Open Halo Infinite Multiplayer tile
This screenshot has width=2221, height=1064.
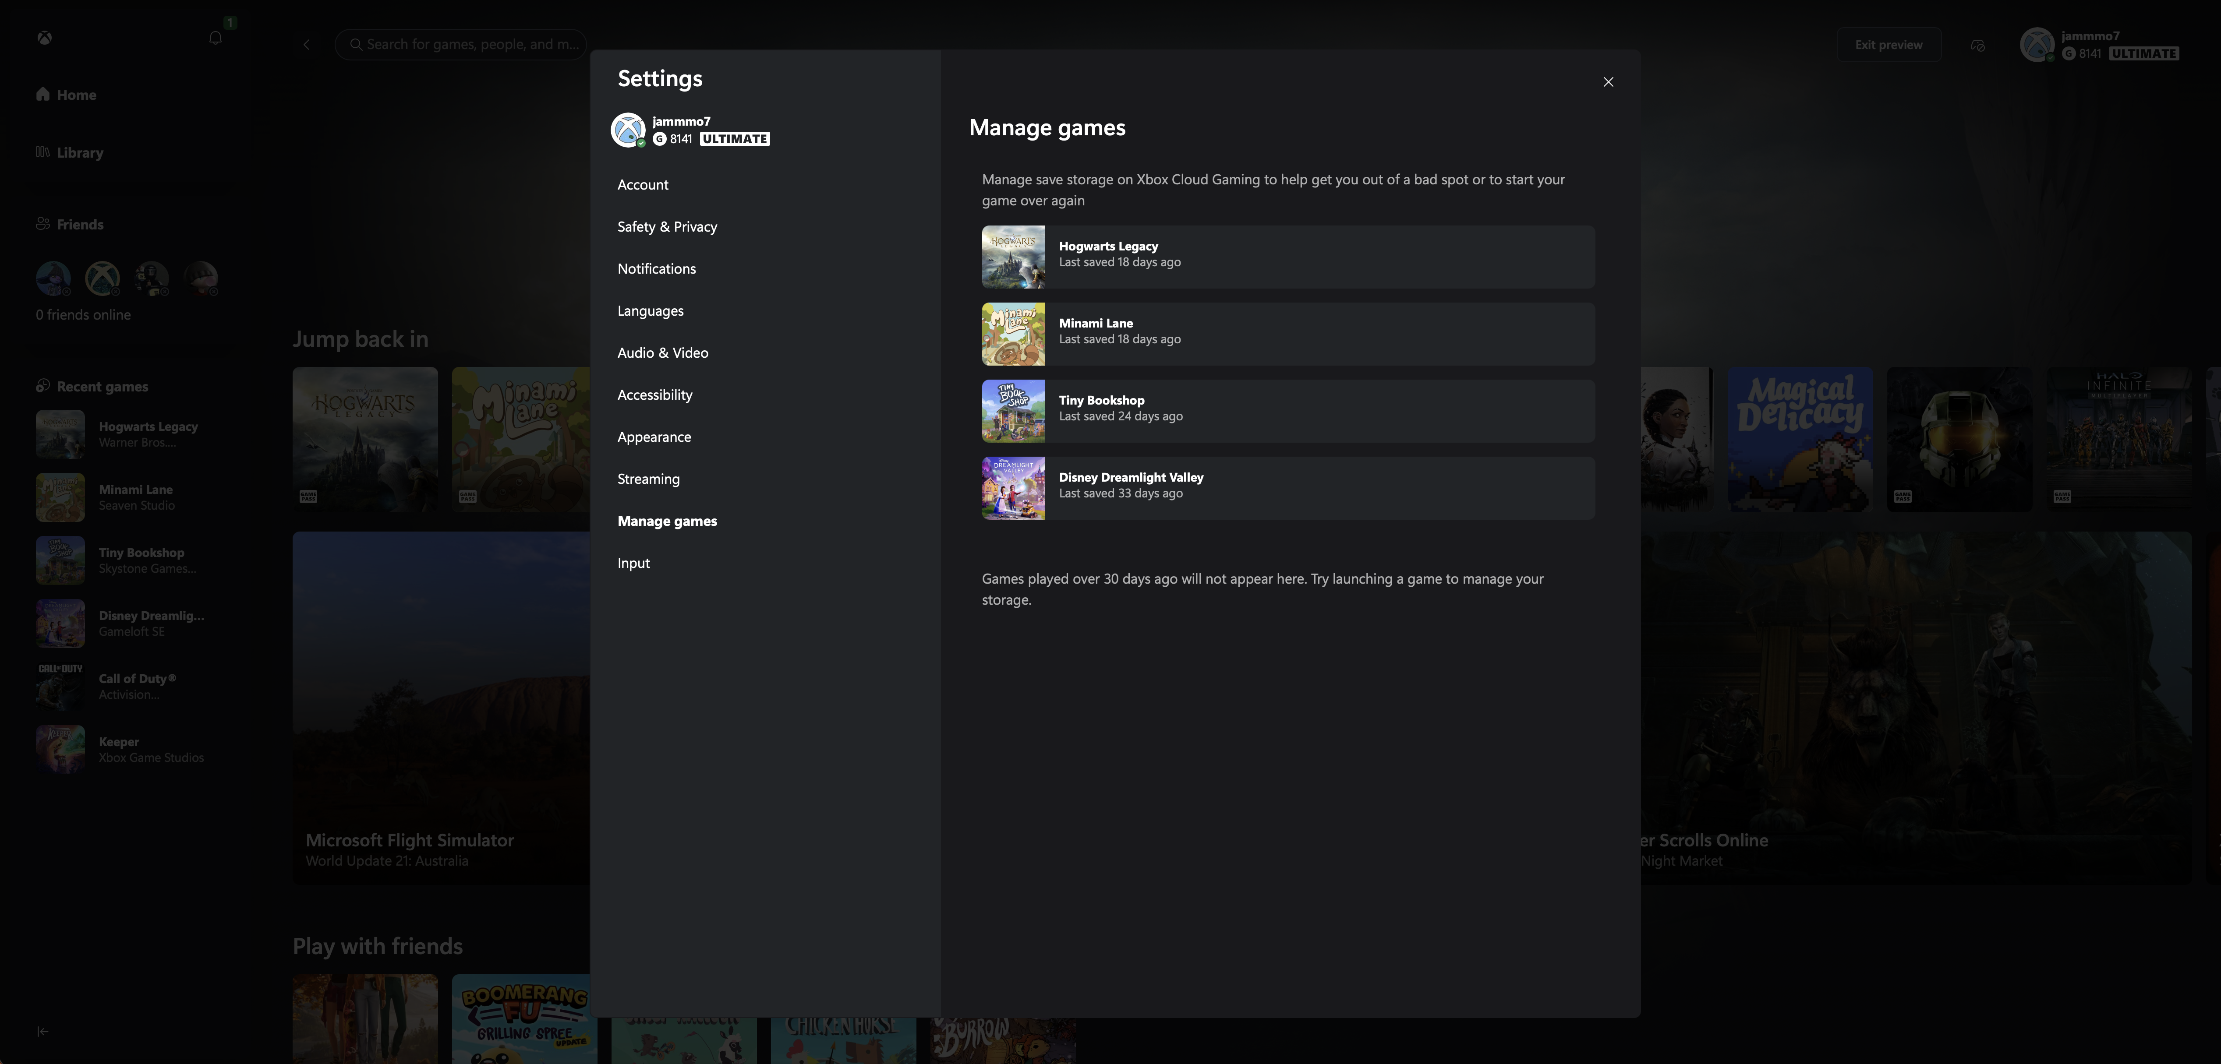[x=2118, y=439]
